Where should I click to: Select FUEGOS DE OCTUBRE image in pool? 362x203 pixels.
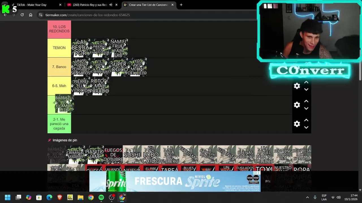click(113, 155)
